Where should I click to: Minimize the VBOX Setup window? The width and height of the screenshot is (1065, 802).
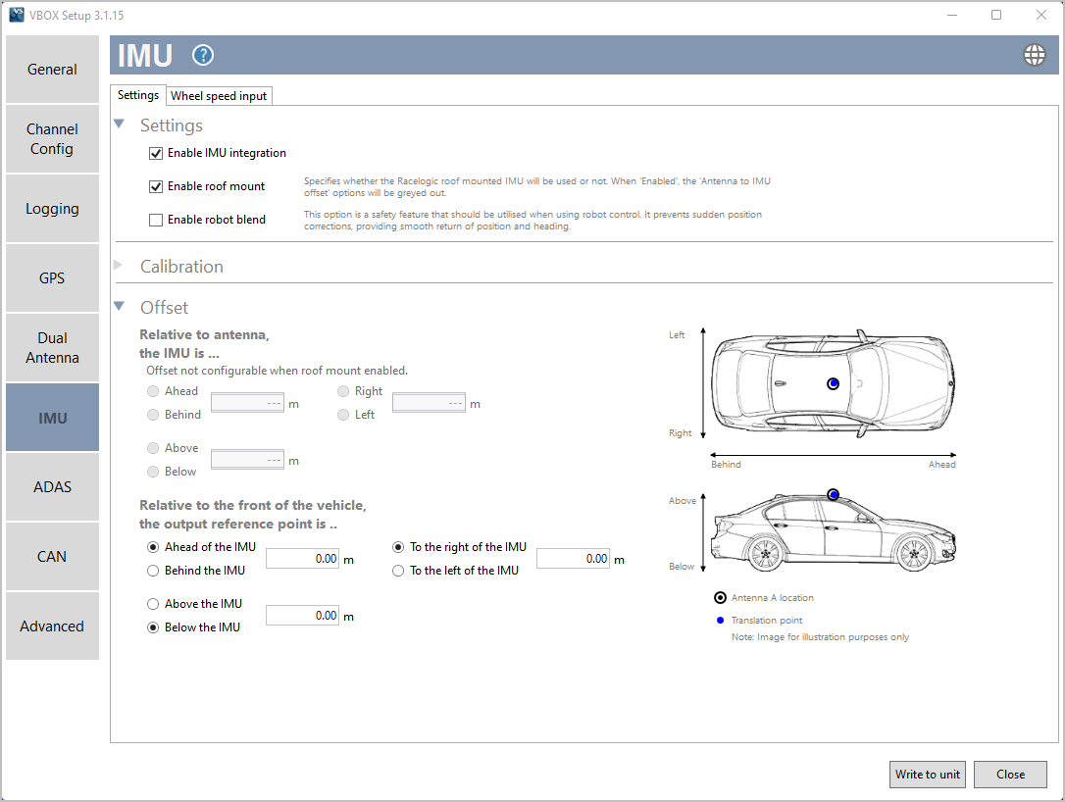click(951, 15)
